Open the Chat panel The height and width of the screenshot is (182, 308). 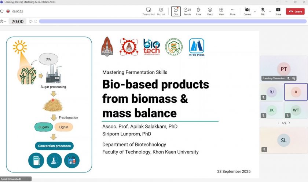pyautogui.click(x=176, y=11)
